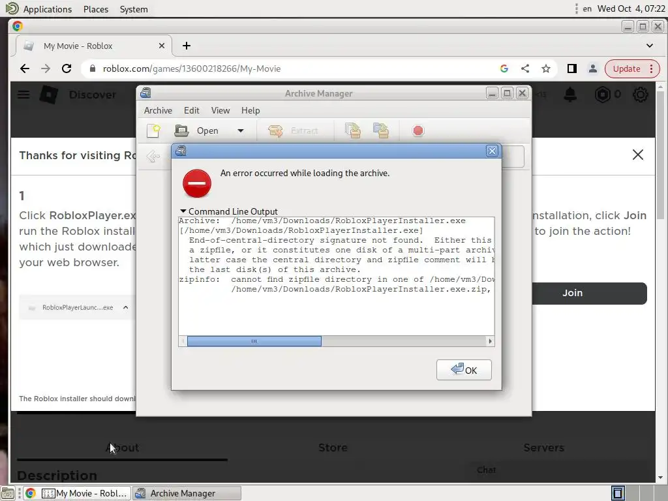
Task: Click the Extract toolbar button
Action: click(x=294, y=130)
